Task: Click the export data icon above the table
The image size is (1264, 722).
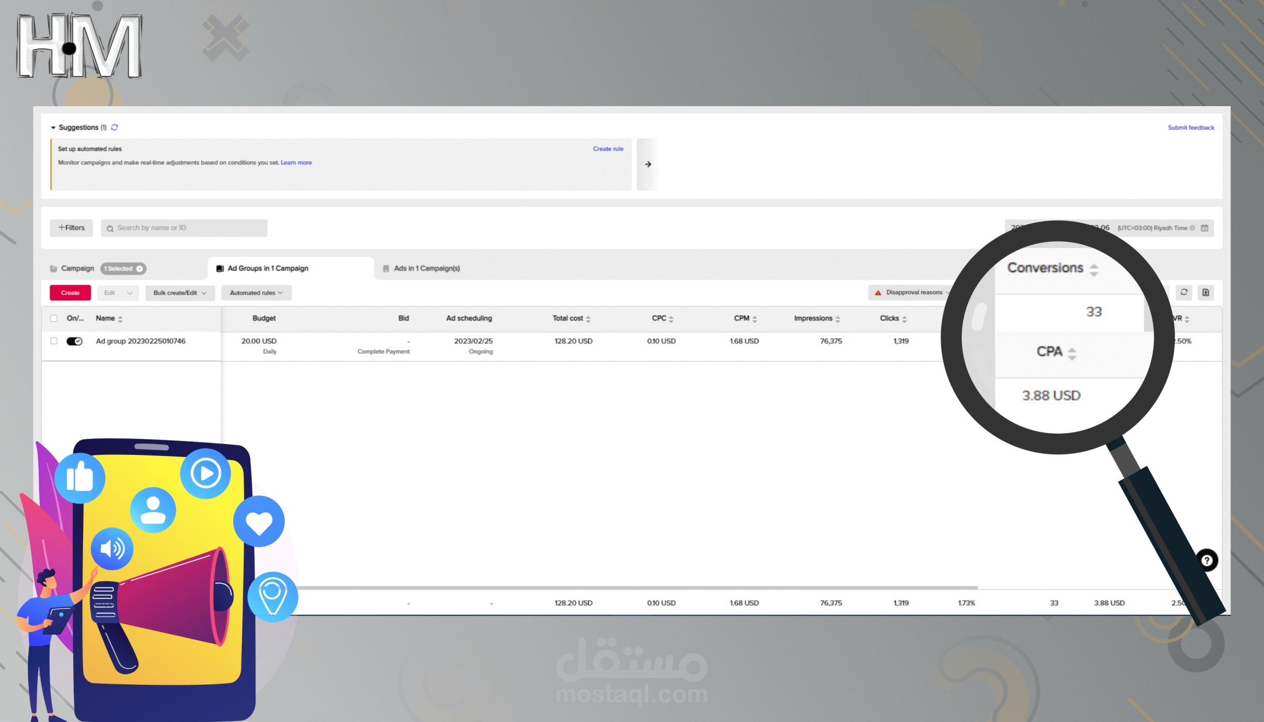Action: point(1206,292)
